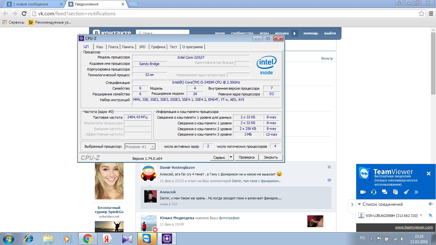Select the Графика tab in CPU-Z
Image resolution: width=436 pixels, height=245 pixels.
click(158, 47)
